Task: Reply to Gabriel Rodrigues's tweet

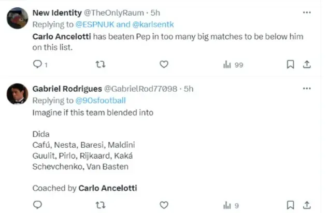Action: coord(37,205)
